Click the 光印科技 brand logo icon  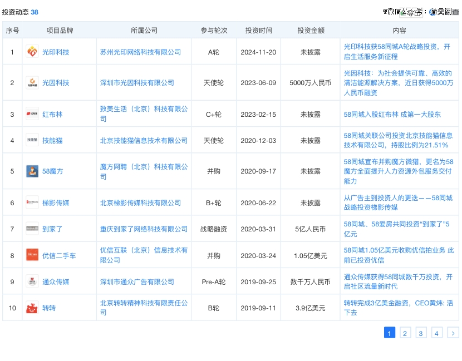(32, 52)
